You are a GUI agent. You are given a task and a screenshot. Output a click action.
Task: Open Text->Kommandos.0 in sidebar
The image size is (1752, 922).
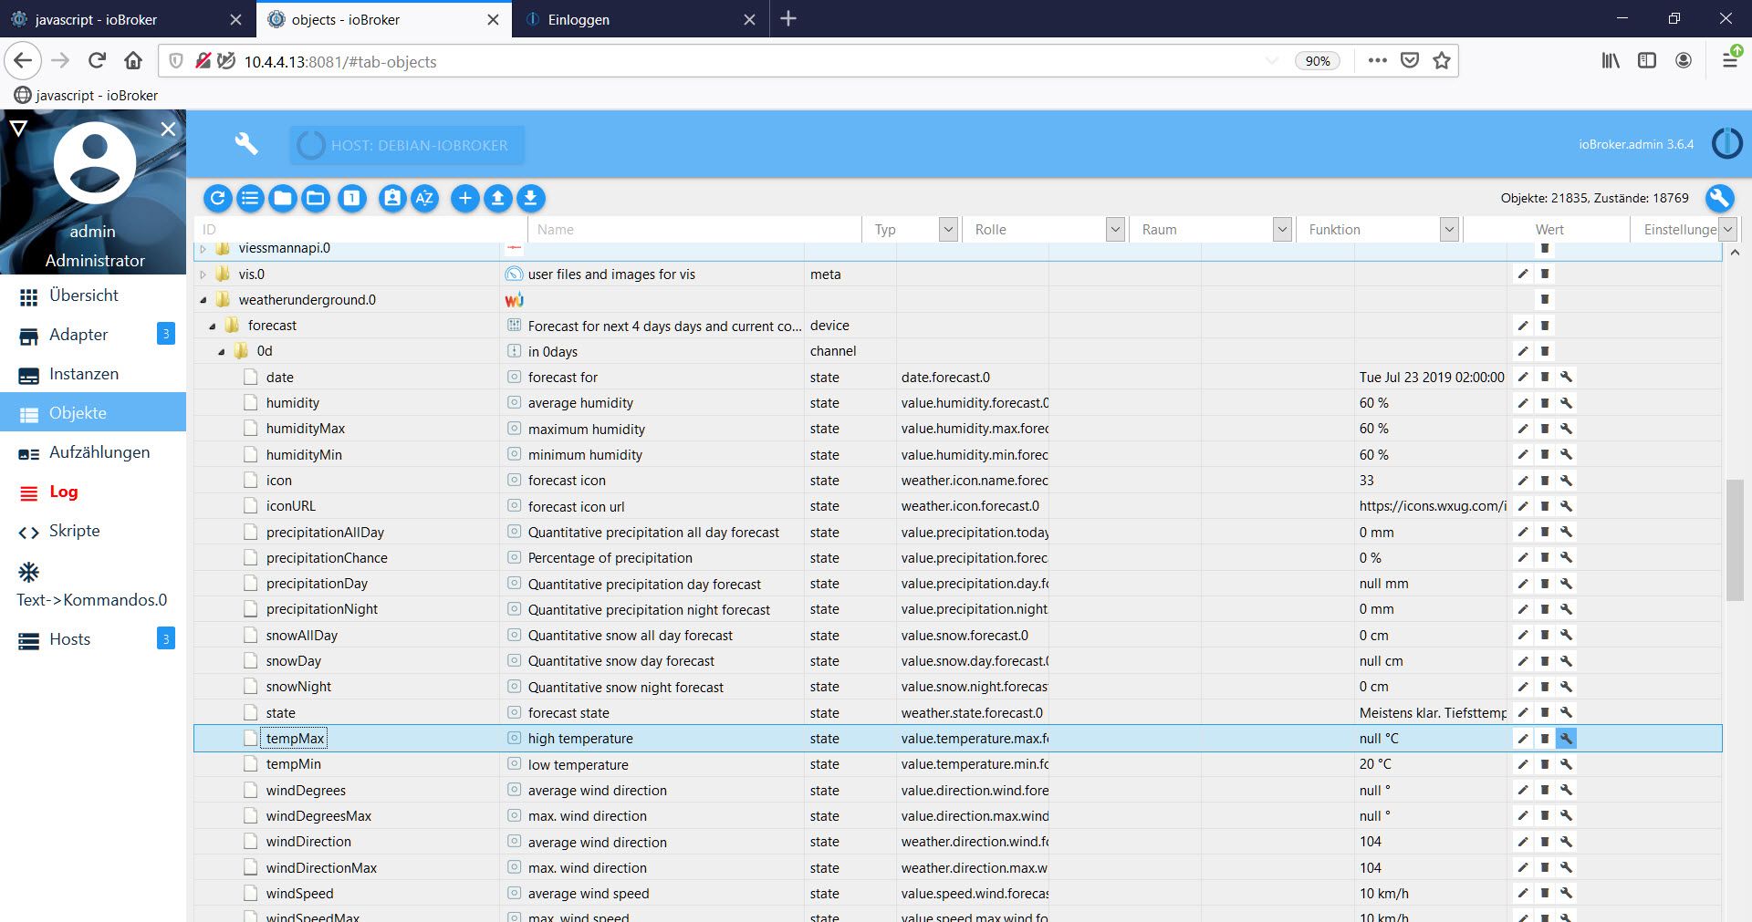point(93,585)
